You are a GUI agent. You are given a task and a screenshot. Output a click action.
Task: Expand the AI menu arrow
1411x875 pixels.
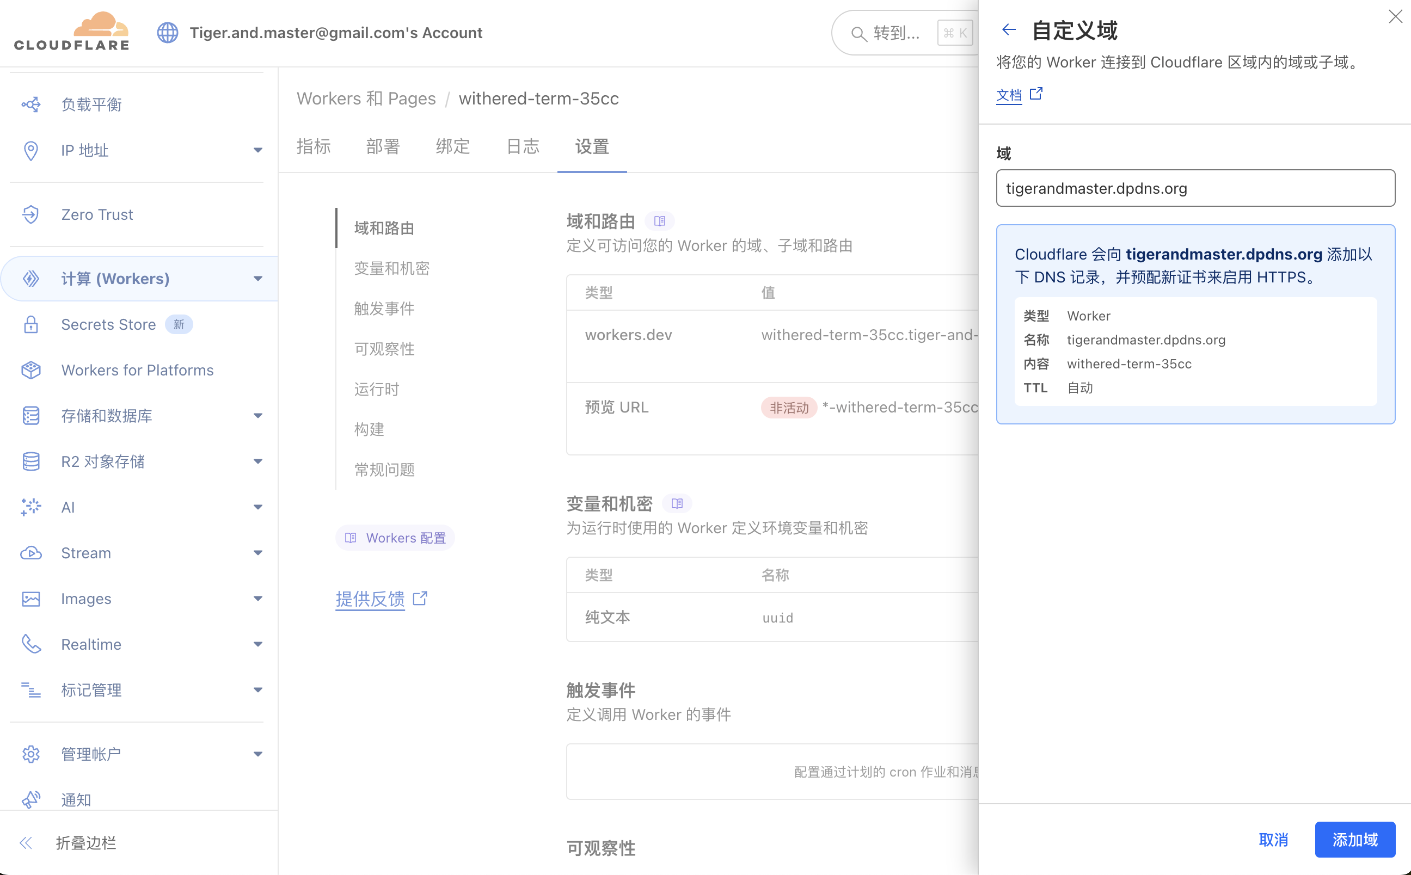pos(258,507)
